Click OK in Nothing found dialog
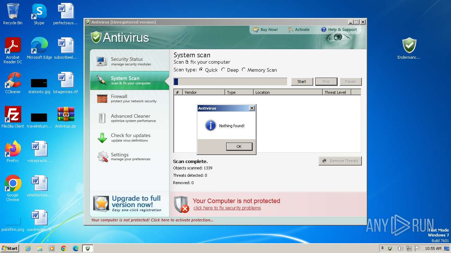451x253 pixels. coord(239,147)
